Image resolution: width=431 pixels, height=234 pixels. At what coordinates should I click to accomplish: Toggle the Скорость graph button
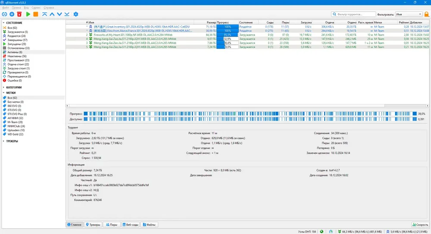tap(420, 225)
